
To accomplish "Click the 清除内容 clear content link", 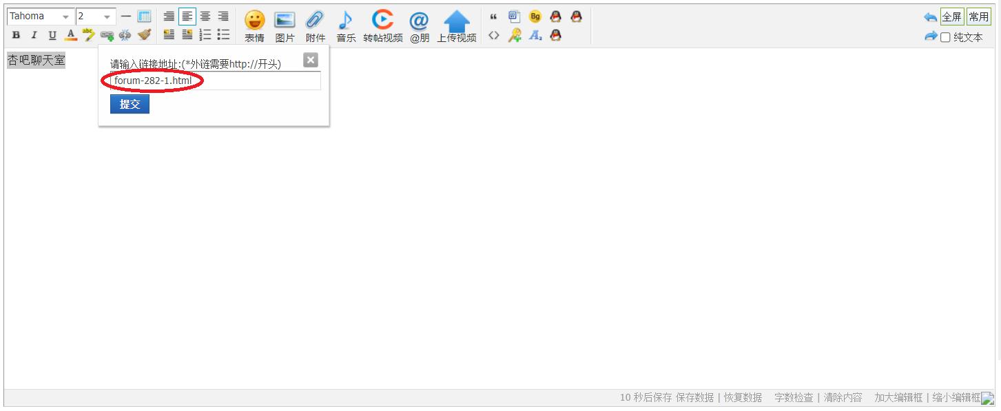I will (x=843, y=397).
